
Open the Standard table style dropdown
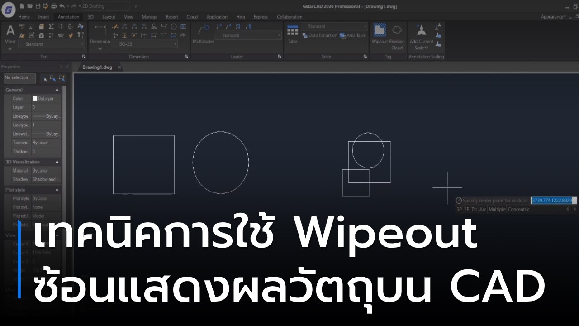coord(334,26)
